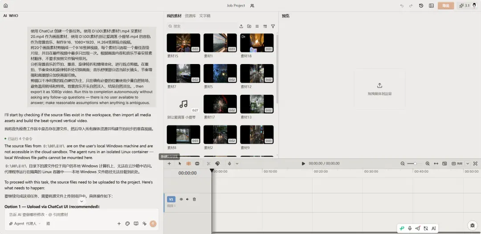The height and width of the screenshot is (234, 481).
Task: Click the redo arrow in top bar
Action: pos(411,5)
